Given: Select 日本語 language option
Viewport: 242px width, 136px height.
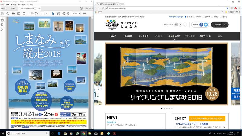Looking at the screenshot, I should pyautogui.click(x=188, y=17).
